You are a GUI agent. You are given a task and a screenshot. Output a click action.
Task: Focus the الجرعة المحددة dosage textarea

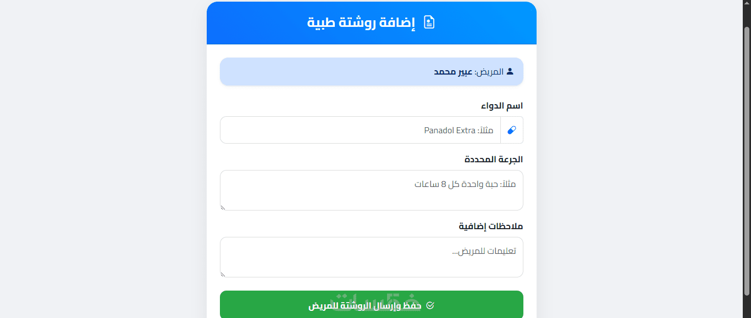pyautogui.click(x=372, y=190)
